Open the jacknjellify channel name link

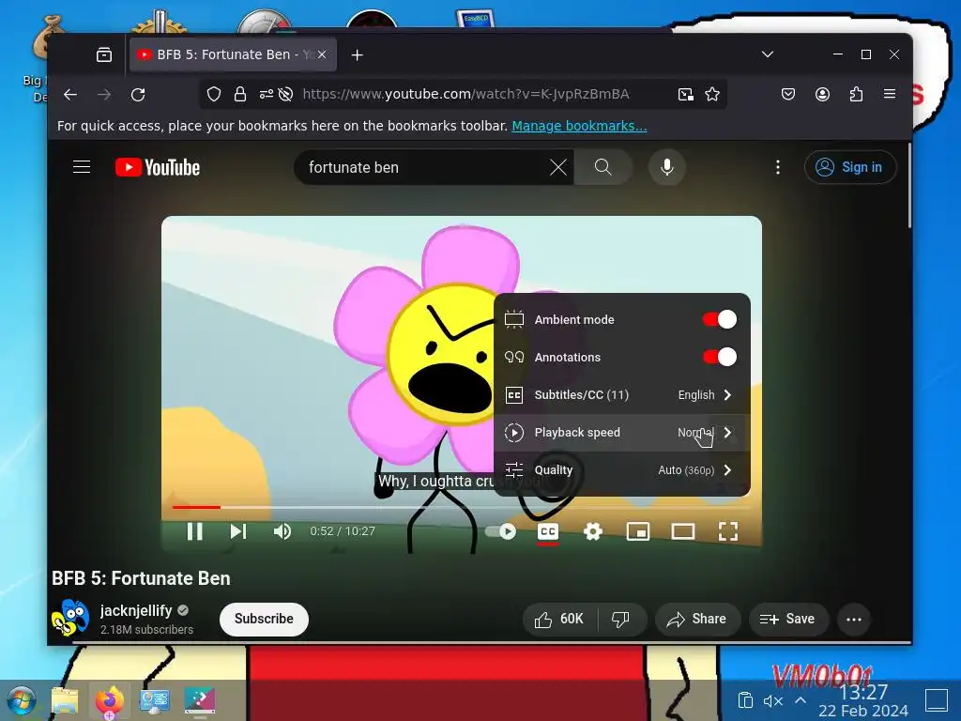135,610
